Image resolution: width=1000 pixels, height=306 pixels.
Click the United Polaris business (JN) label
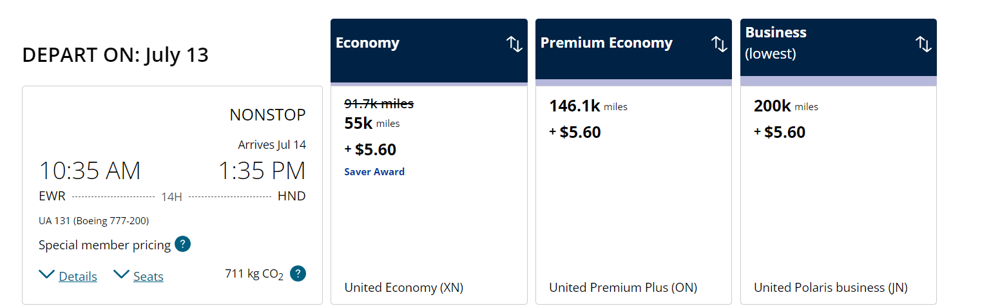pyautogui.click(x=831, y=287)
